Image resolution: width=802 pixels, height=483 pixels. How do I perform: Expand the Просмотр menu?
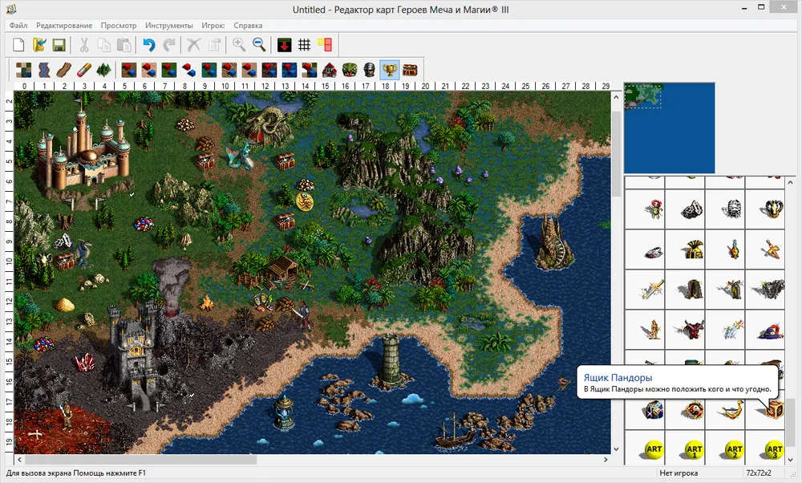[x=119, y=26]
